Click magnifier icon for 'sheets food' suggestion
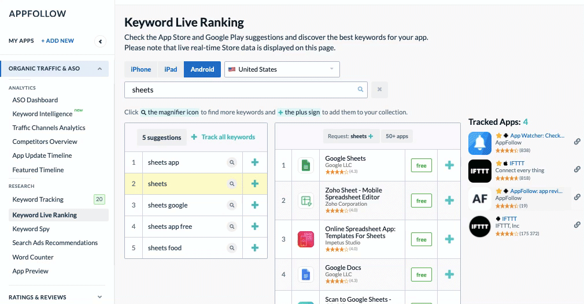 click(232, 248)
